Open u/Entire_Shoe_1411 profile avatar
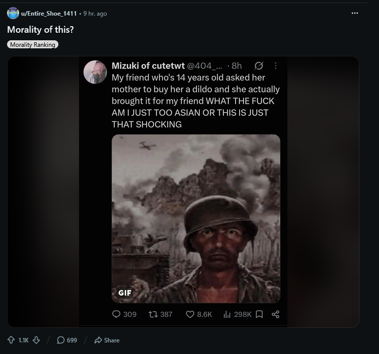 (13, 13)
